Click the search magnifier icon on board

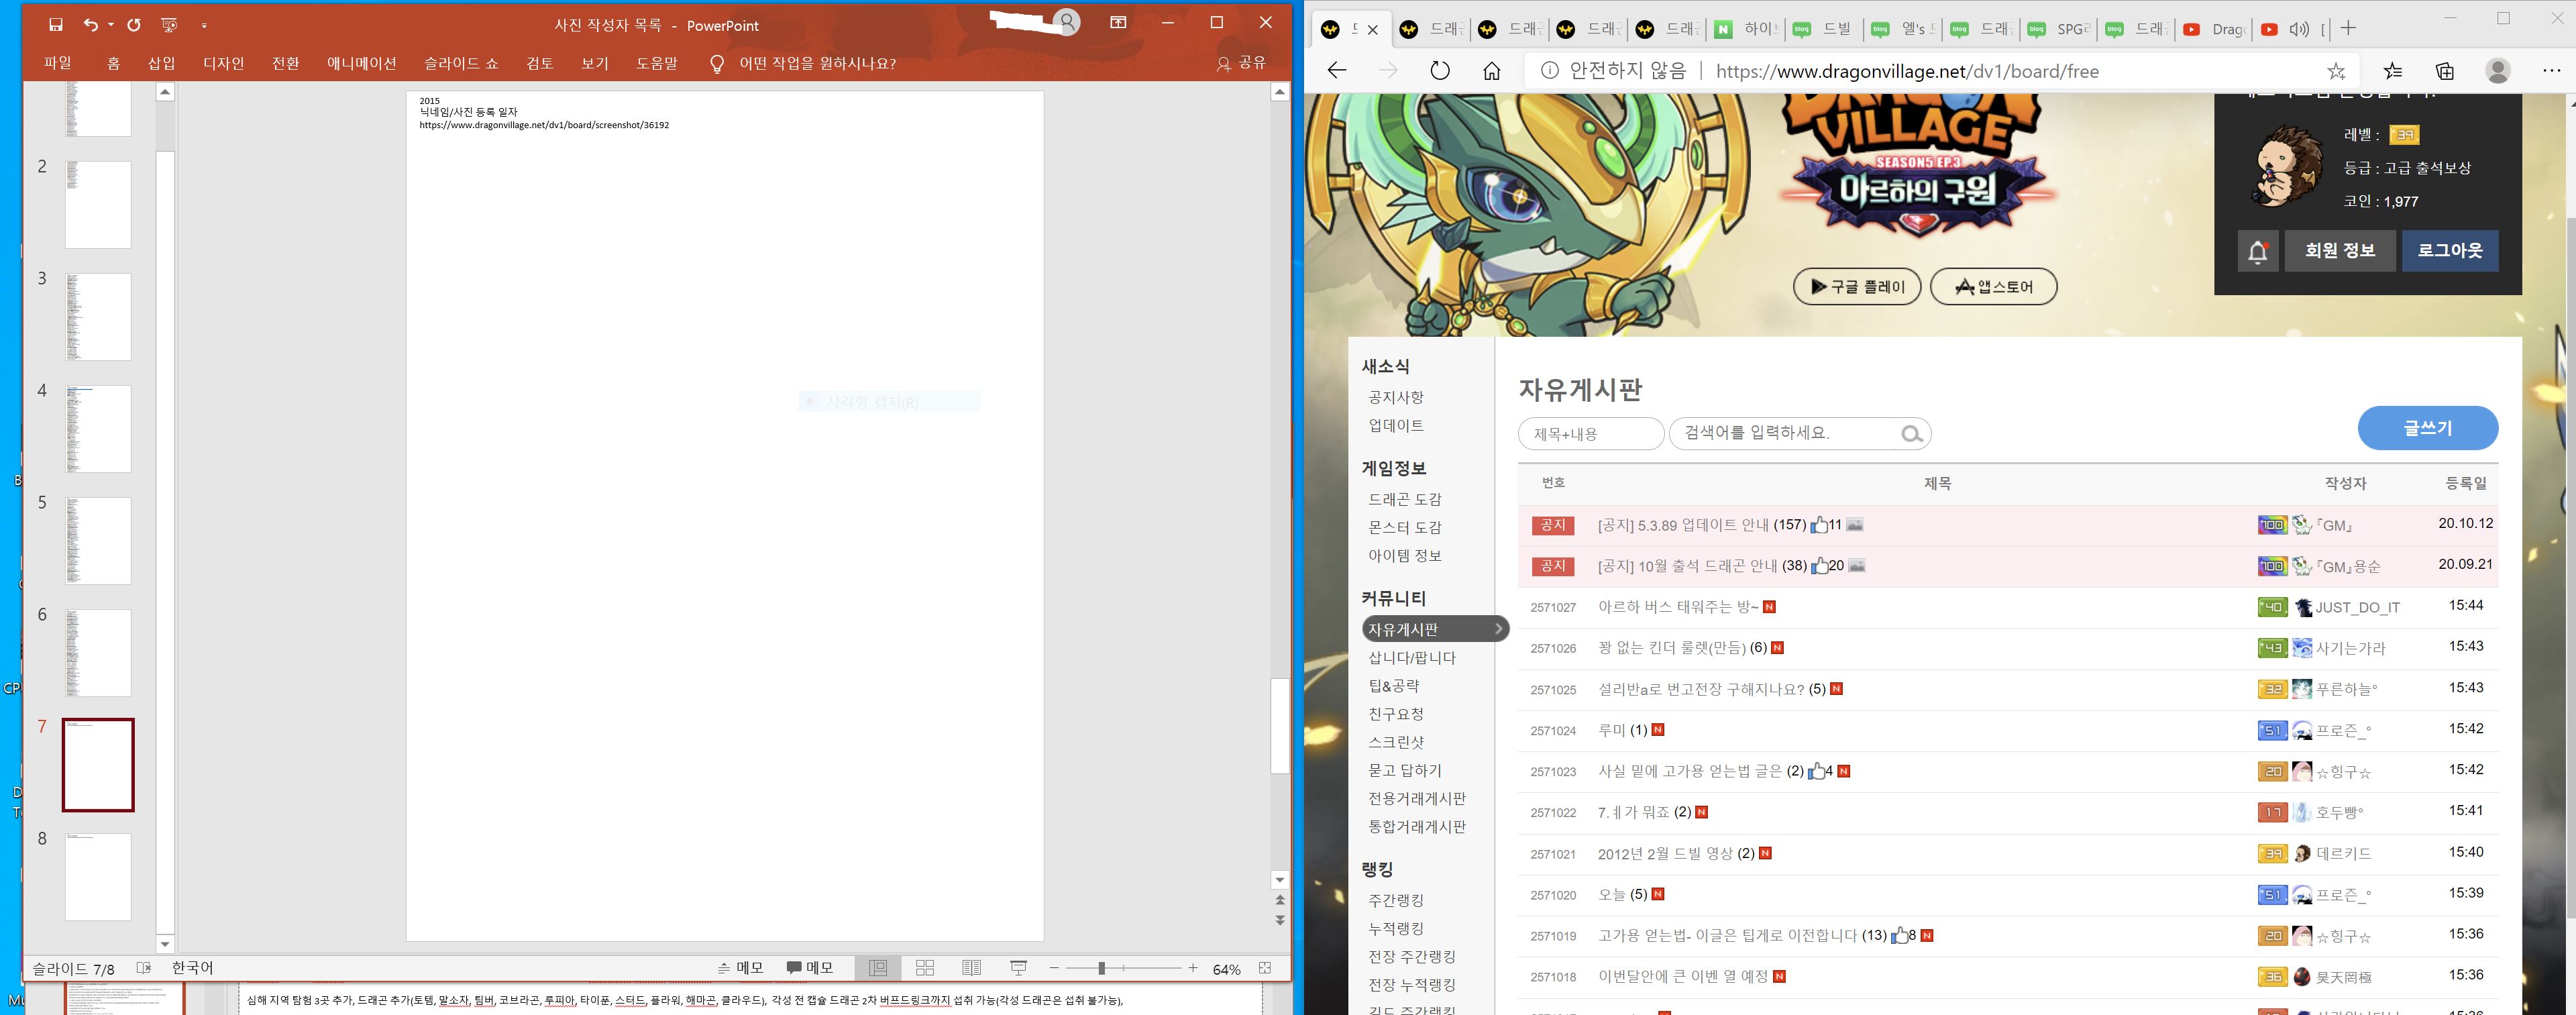(1911, 434)
